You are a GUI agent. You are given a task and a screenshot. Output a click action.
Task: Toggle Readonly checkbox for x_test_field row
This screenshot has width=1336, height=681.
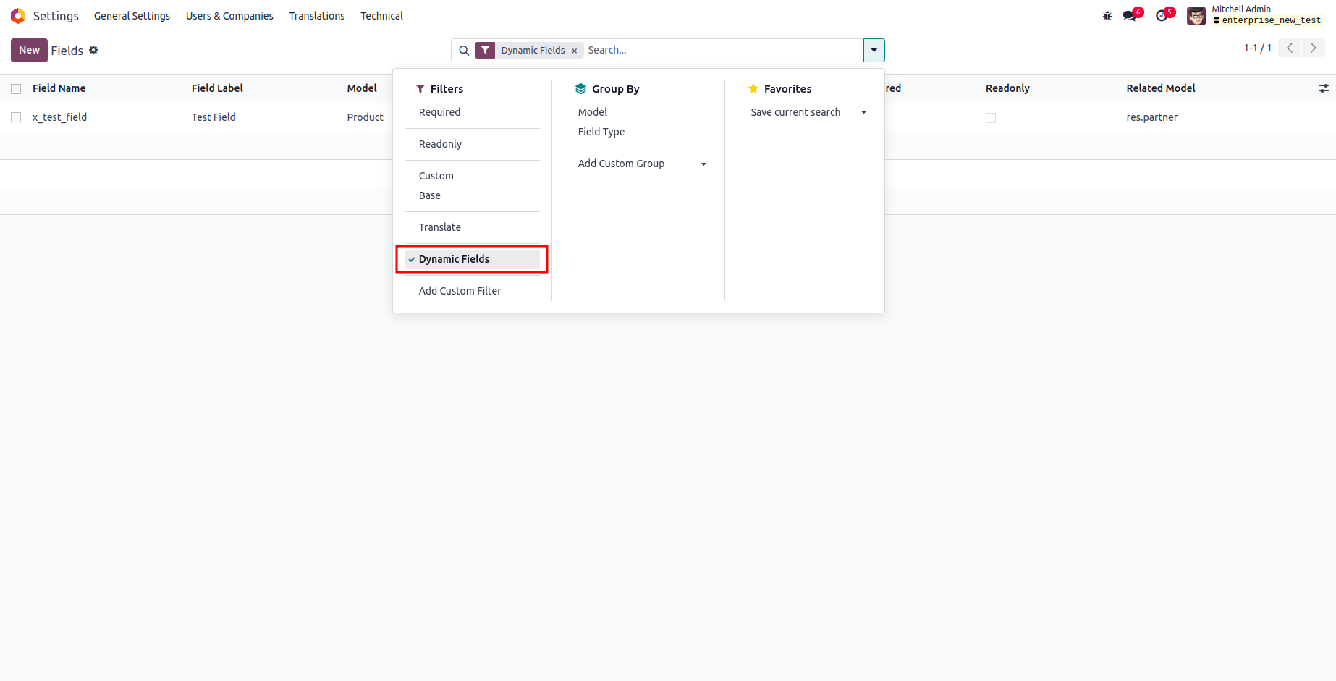pyautogui.click(x=991, y=118)
